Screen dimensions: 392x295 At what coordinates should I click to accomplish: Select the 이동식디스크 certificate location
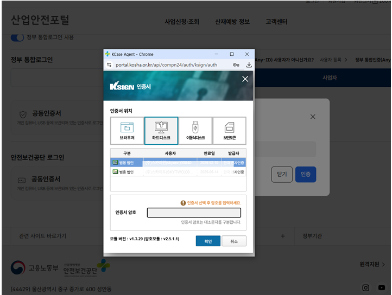[x=195, y=131]
